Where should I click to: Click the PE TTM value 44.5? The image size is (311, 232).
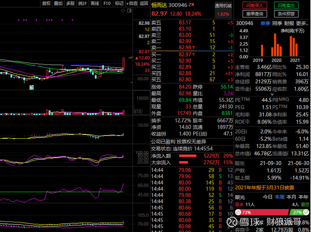pos(266,100)
